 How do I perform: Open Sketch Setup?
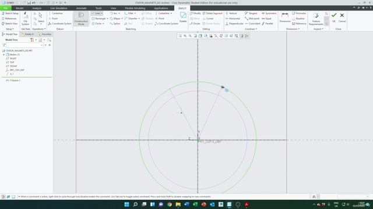10,13
